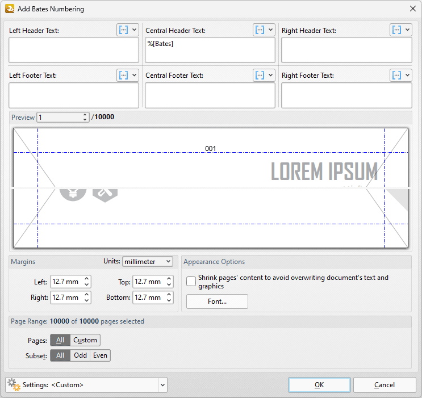Switch Pages range to Custom
The height and width of the screenshot is (398, 422).
[85, 340]
